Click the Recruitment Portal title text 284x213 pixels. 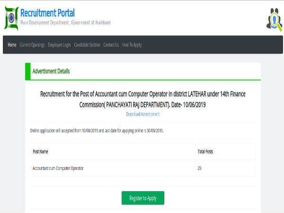tap(47, 13)
